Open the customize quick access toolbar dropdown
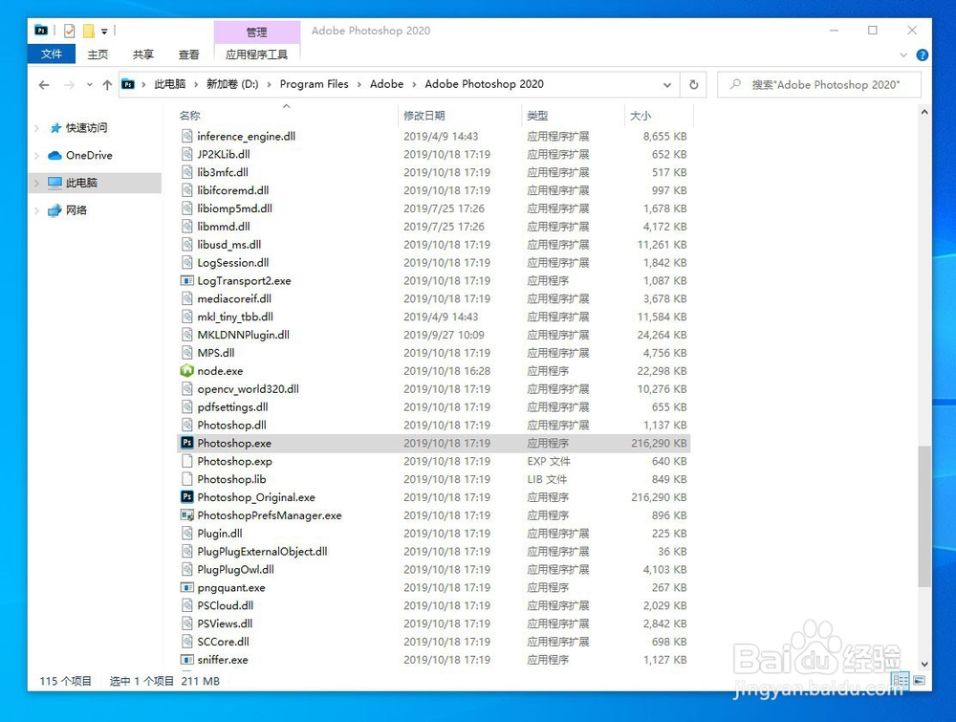Image resolution: width=956 pixels, height=722 pixels. click(x=104, y=32)
